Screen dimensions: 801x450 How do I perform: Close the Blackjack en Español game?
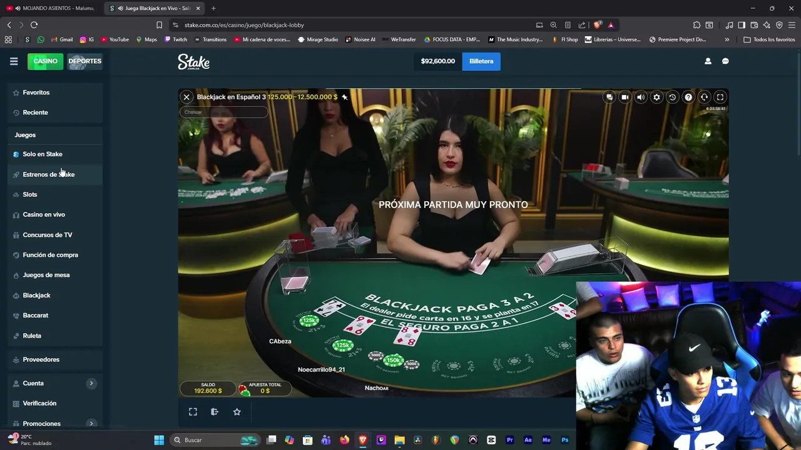click(186, 97)
